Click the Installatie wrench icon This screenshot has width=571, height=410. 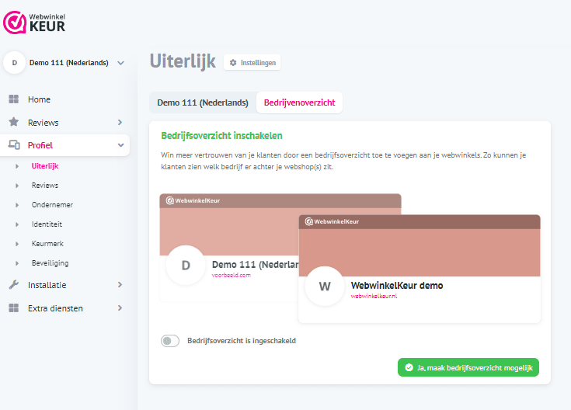click(x=13, y=285)
